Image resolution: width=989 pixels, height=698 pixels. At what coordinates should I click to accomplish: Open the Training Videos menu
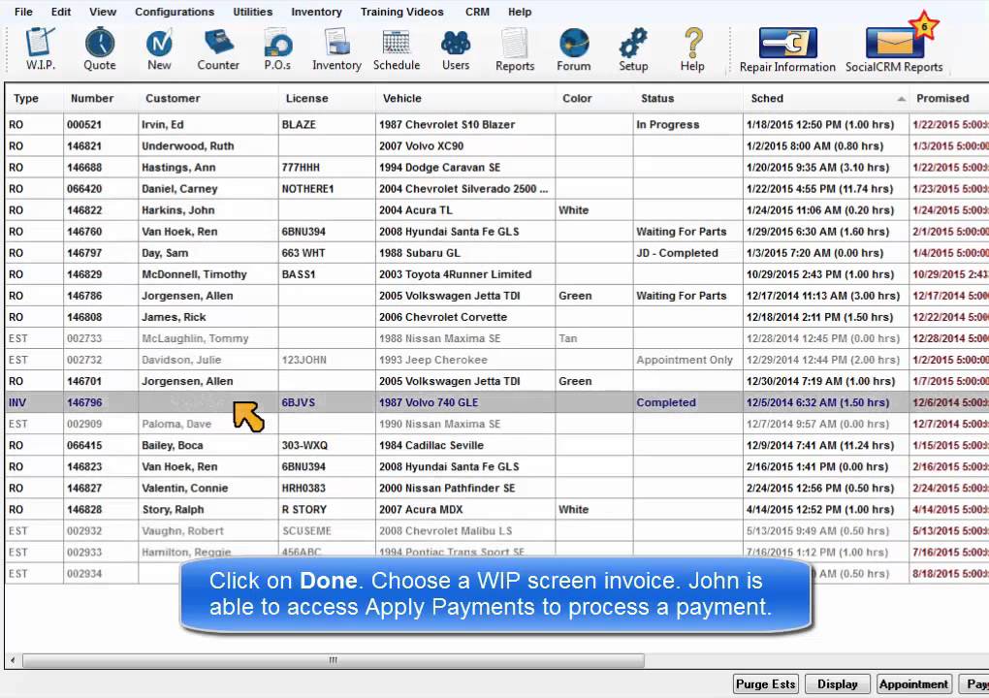(x=401, y=12)
